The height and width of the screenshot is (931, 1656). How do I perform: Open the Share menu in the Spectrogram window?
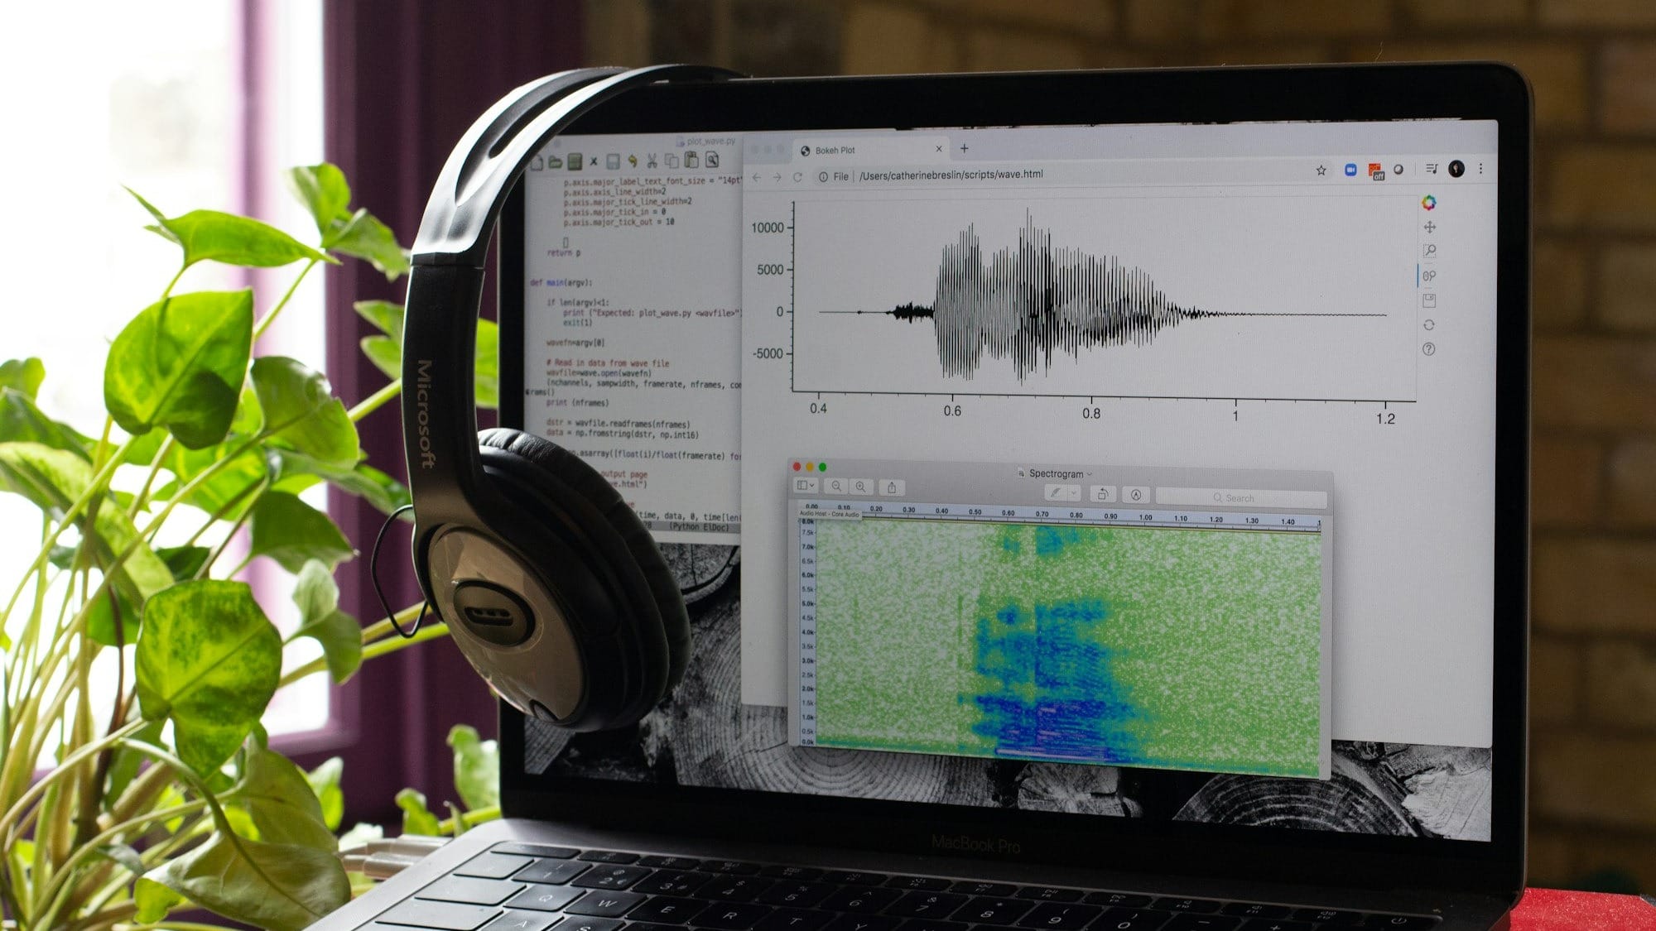[892, 487]
